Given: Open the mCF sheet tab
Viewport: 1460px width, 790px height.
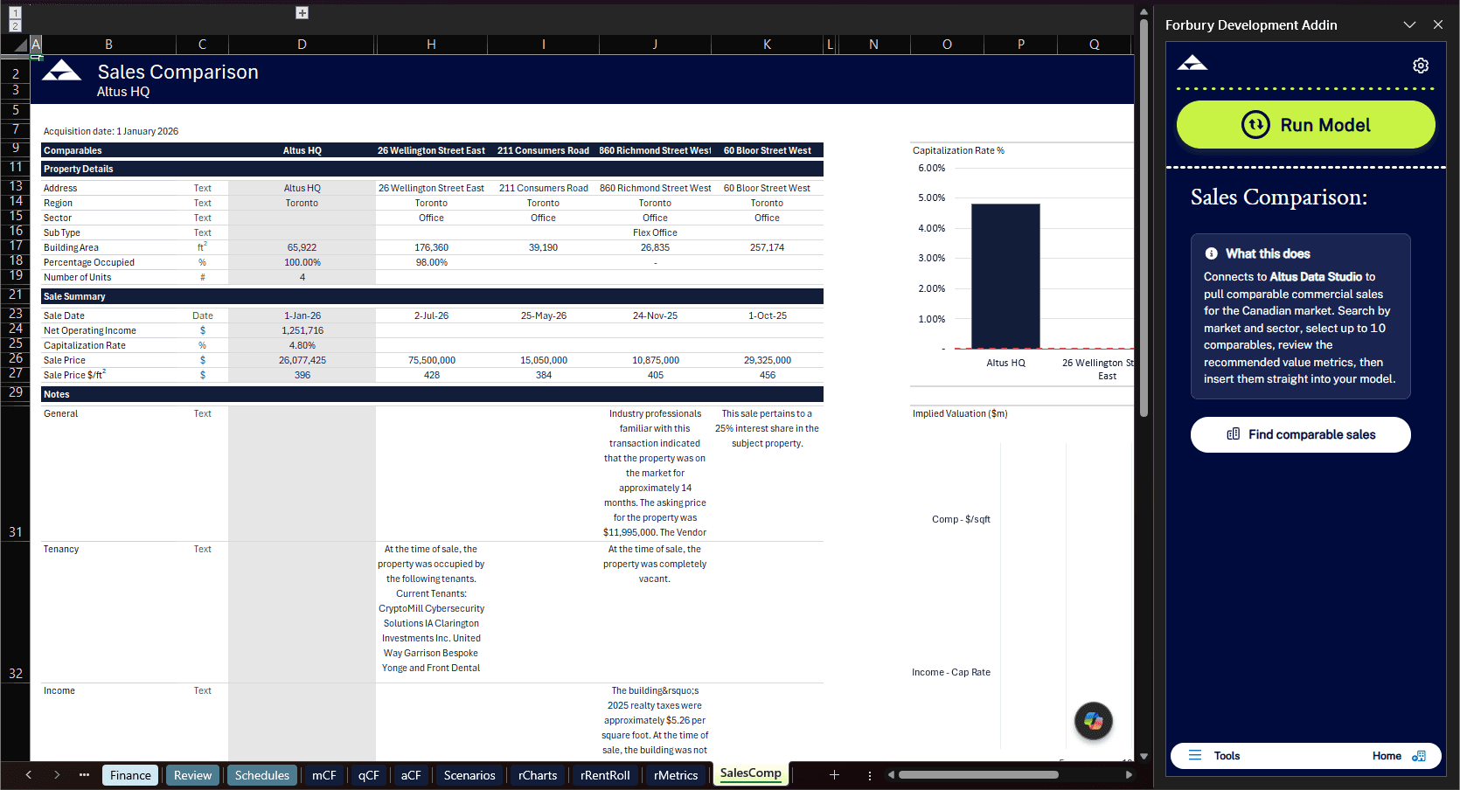Looking at the screenshot, I should click(x=324, y=775).
